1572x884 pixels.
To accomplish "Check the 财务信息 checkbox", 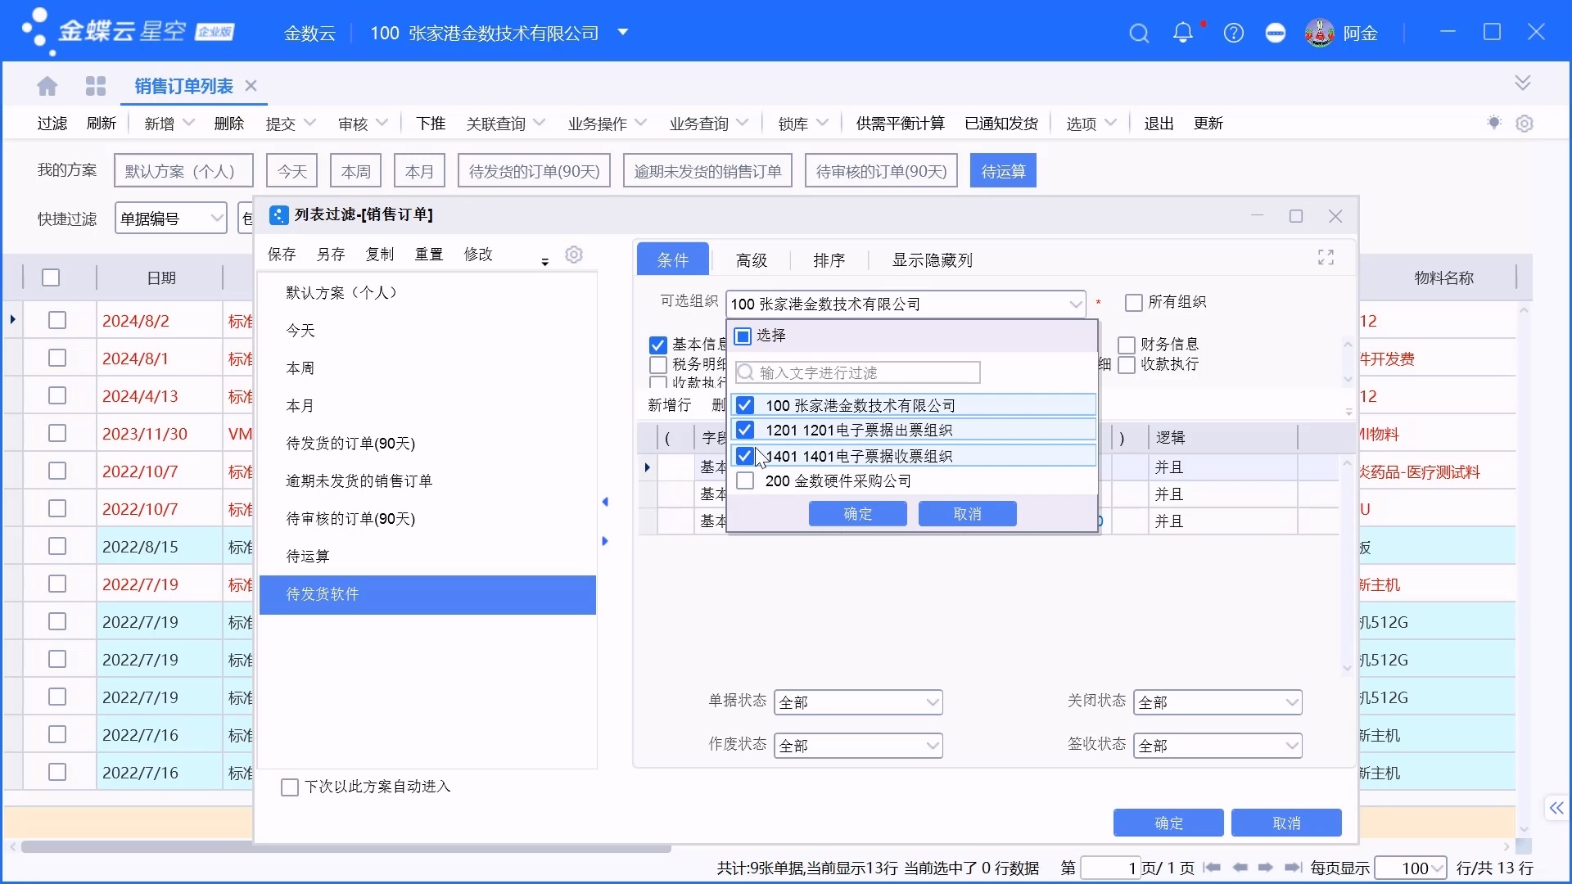I will pyautogui.click(x=1127, y=345).
